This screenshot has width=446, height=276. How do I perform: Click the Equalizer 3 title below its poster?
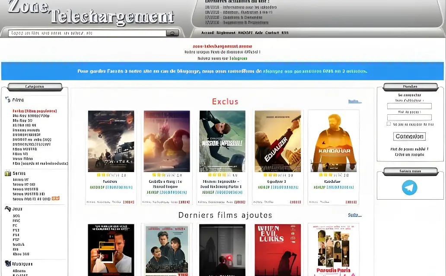point(277,182)
